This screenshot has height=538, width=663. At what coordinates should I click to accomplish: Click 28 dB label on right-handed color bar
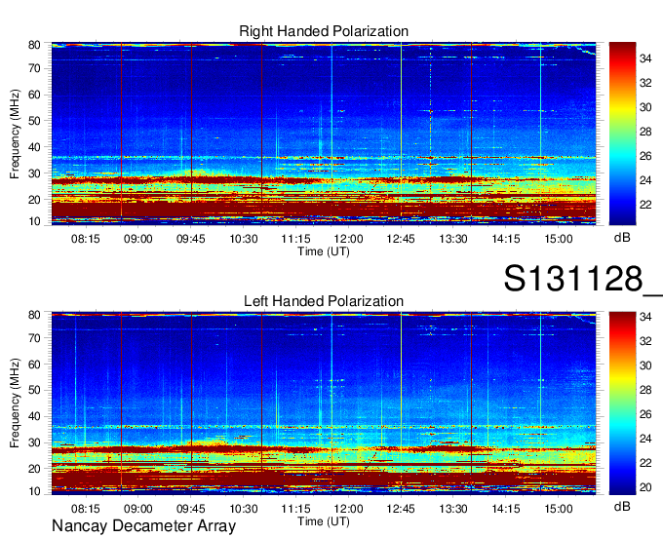(645, 132)
